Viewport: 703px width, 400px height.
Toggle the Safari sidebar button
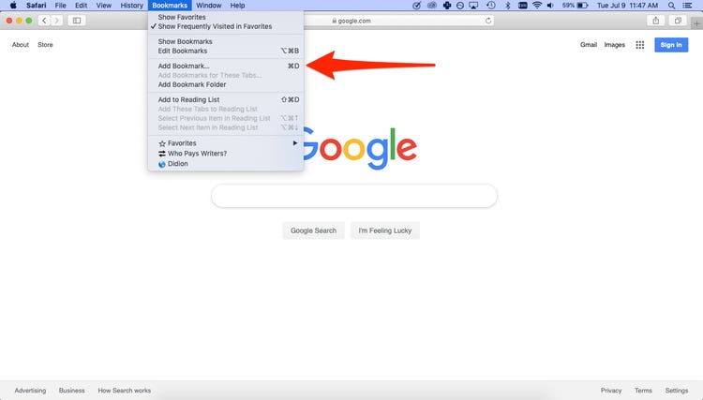[77, 21]
